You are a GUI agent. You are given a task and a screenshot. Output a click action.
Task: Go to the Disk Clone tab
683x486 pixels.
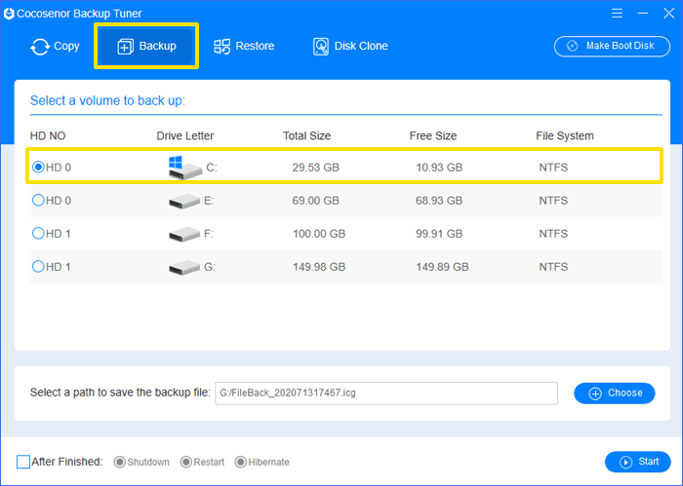click(x=350, y=46)
